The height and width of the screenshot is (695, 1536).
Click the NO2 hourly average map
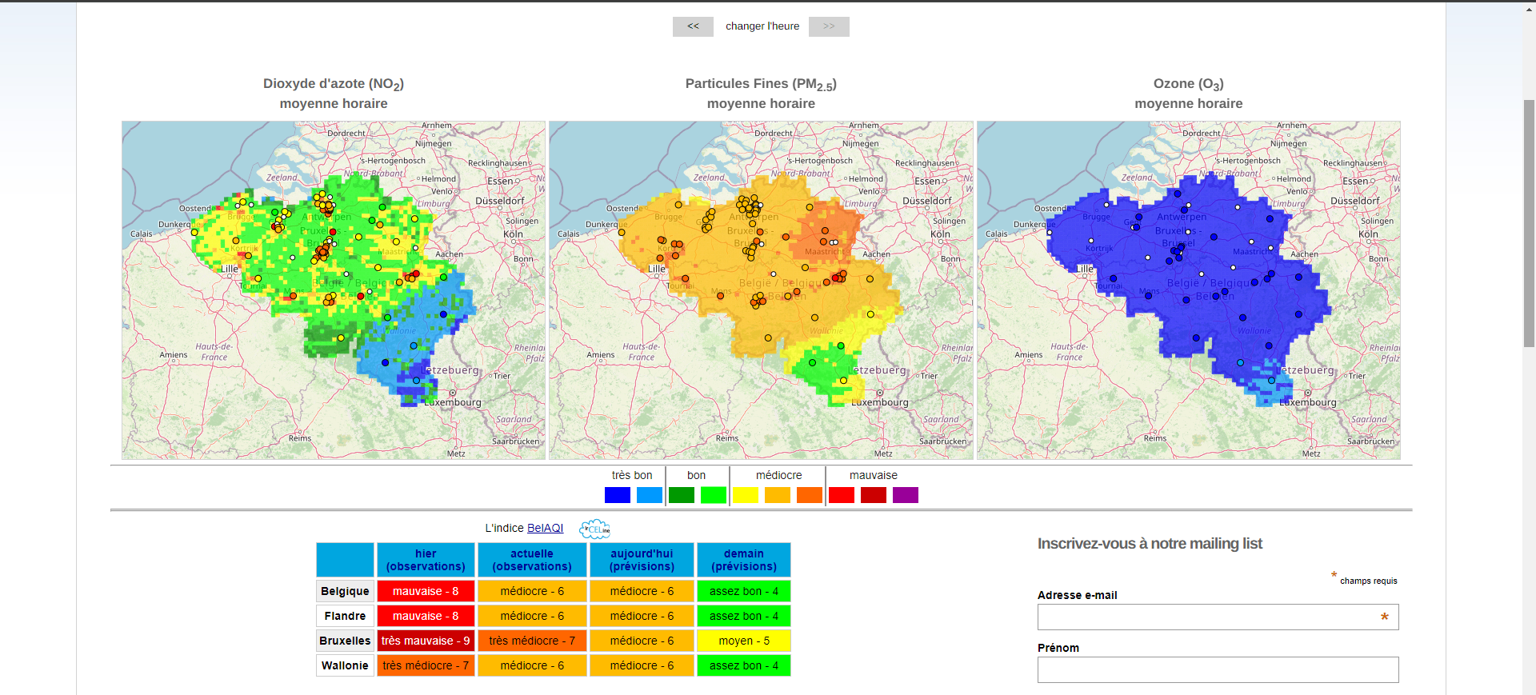click(x=334, y=290)
